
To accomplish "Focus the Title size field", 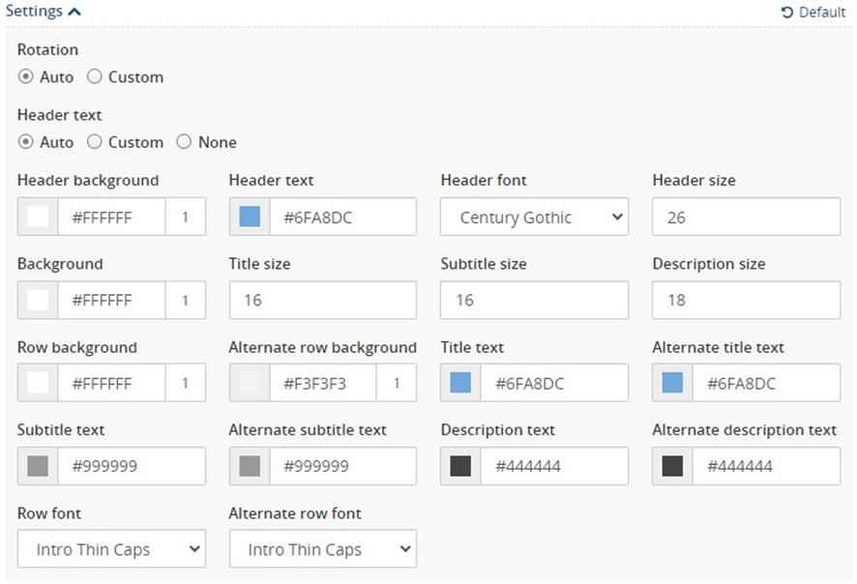I will click(x=322, y=300).
